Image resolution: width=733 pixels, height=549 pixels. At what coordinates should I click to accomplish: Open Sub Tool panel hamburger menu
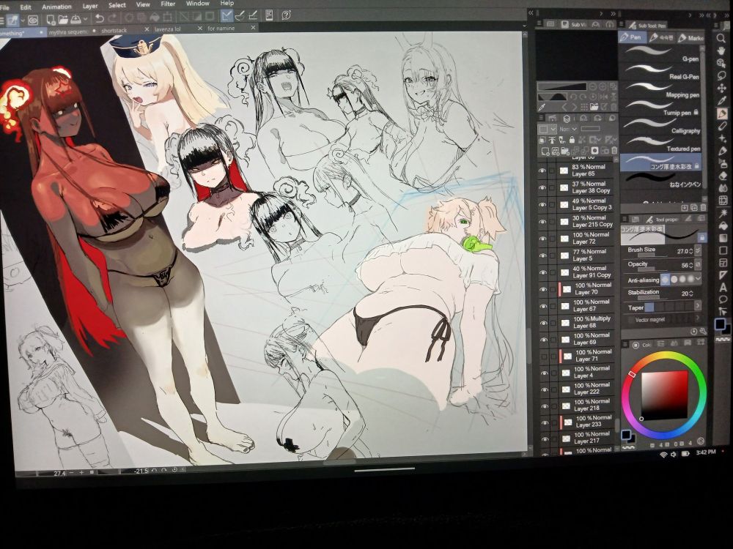[x=622, y=24]
